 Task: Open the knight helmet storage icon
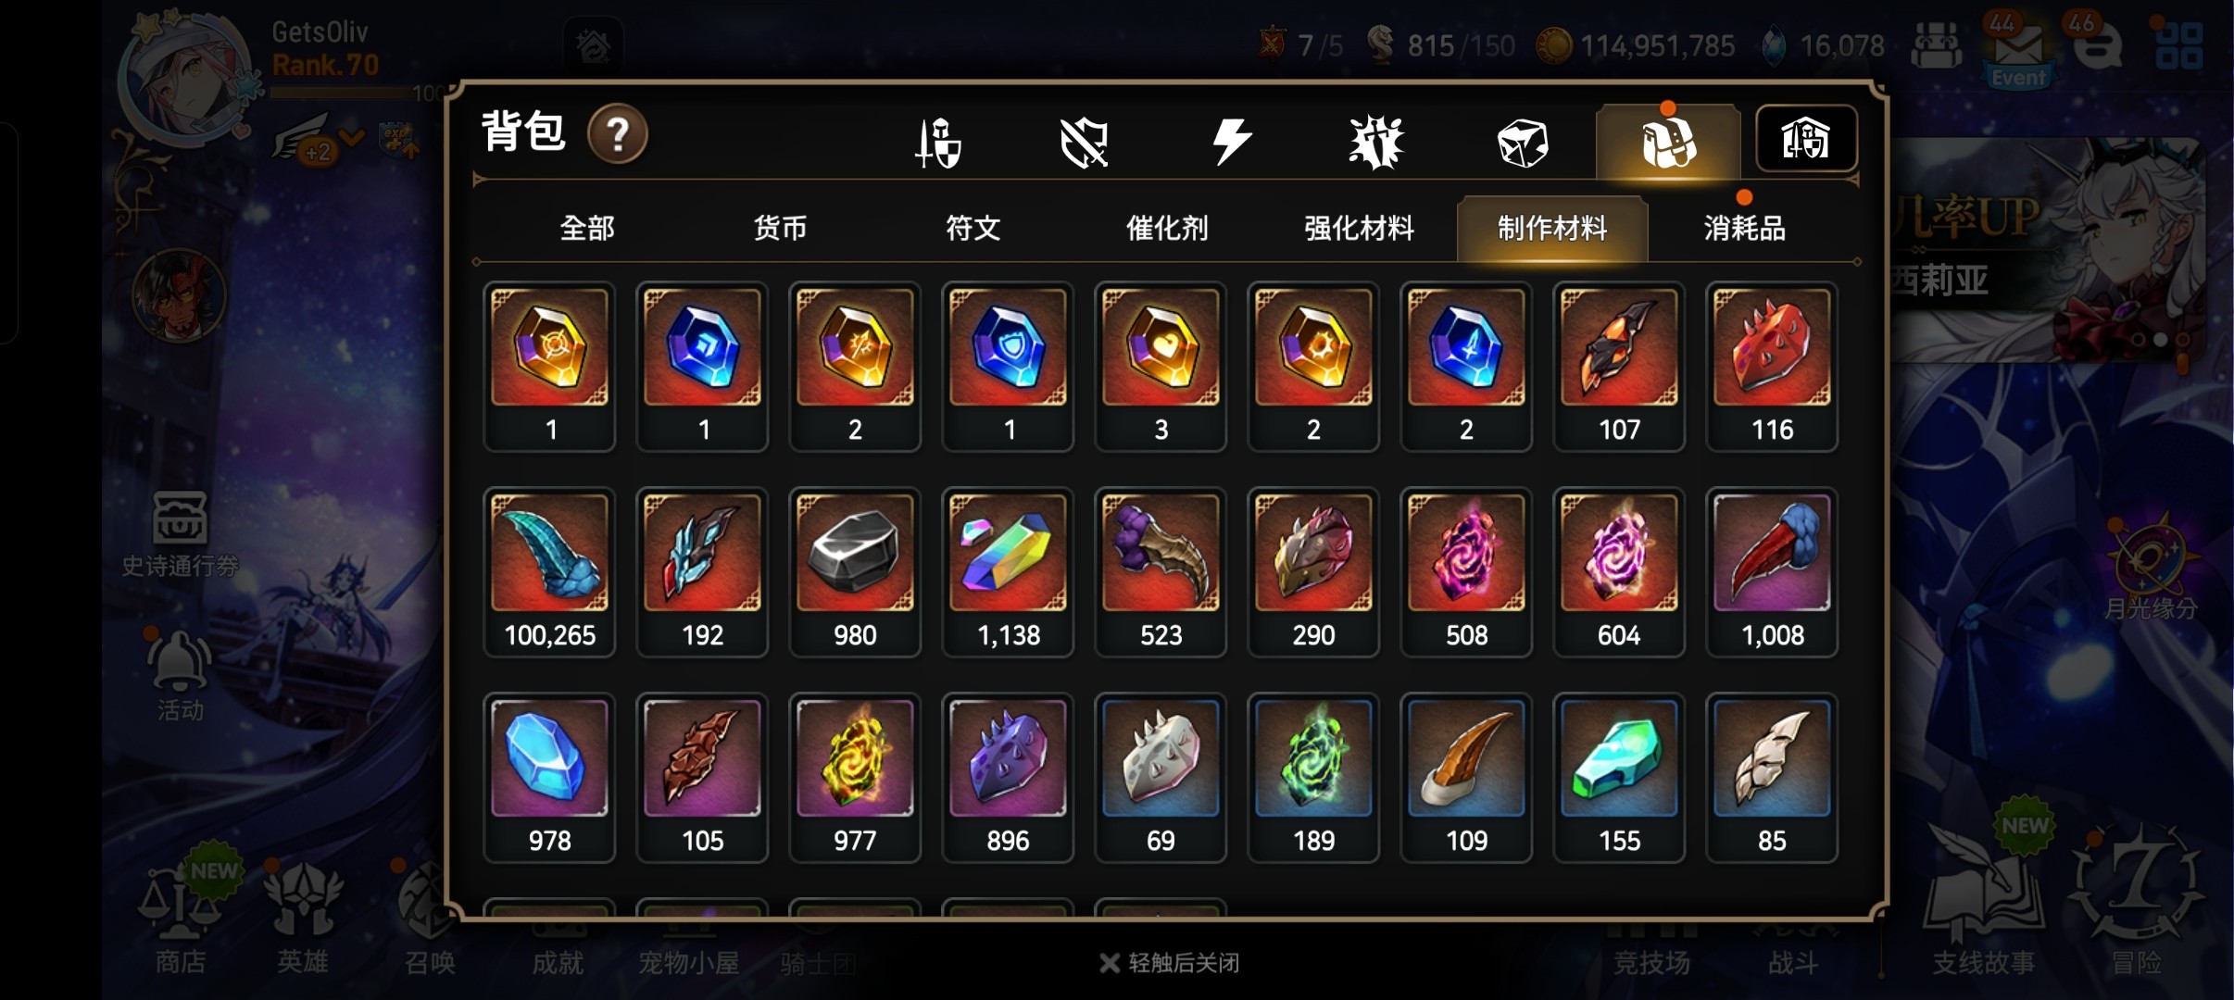1806,139
